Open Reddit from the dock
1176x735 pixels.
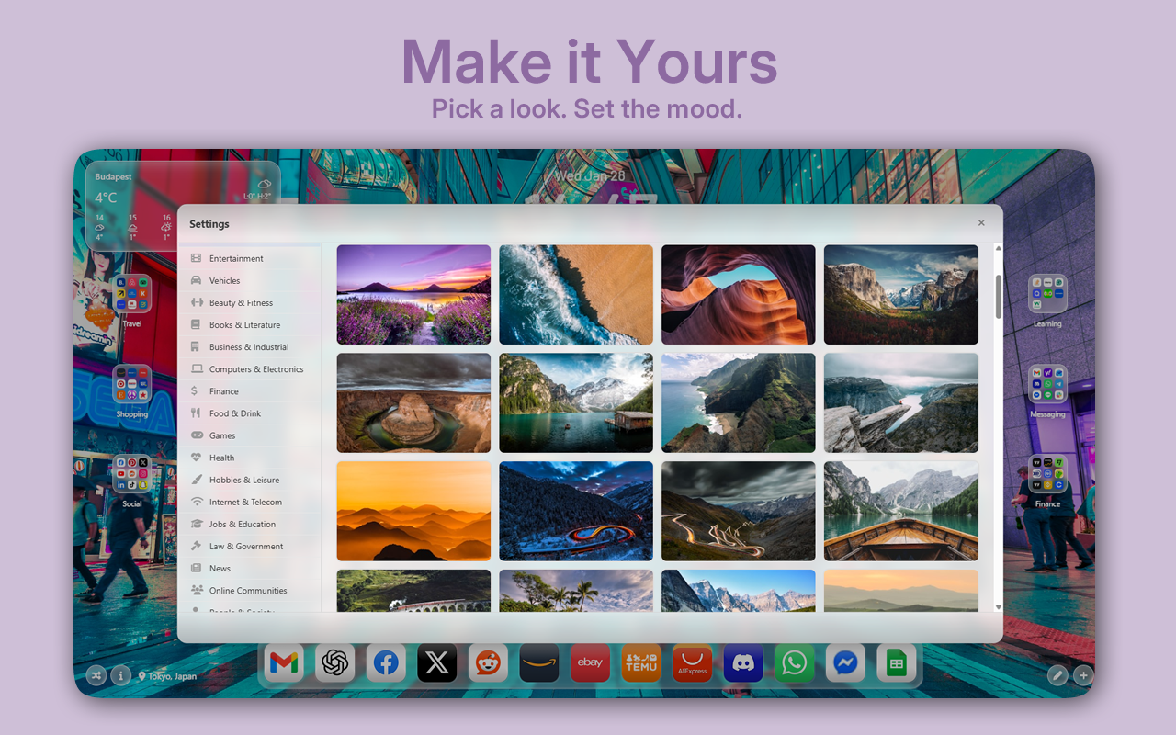point(488,662)
